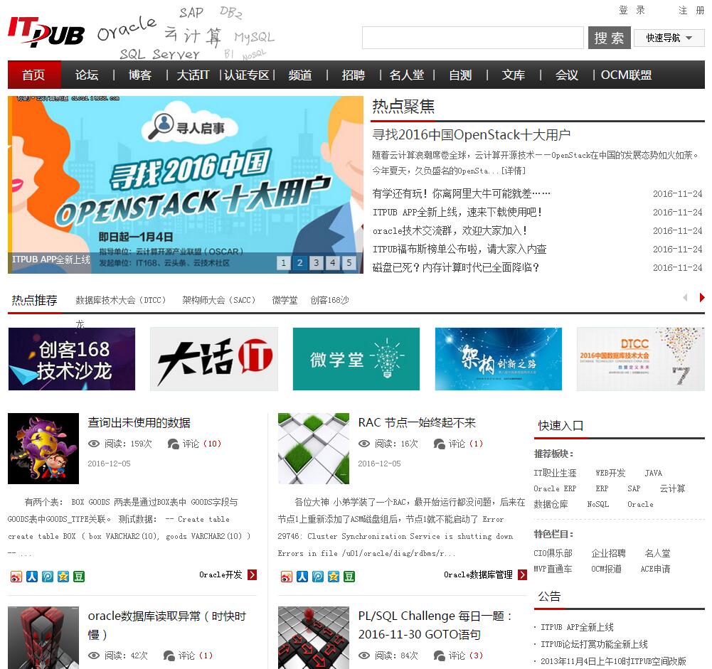Click comment icon for 查询出未使用的数据
The image size is (712, 669).
pos(173,444)
